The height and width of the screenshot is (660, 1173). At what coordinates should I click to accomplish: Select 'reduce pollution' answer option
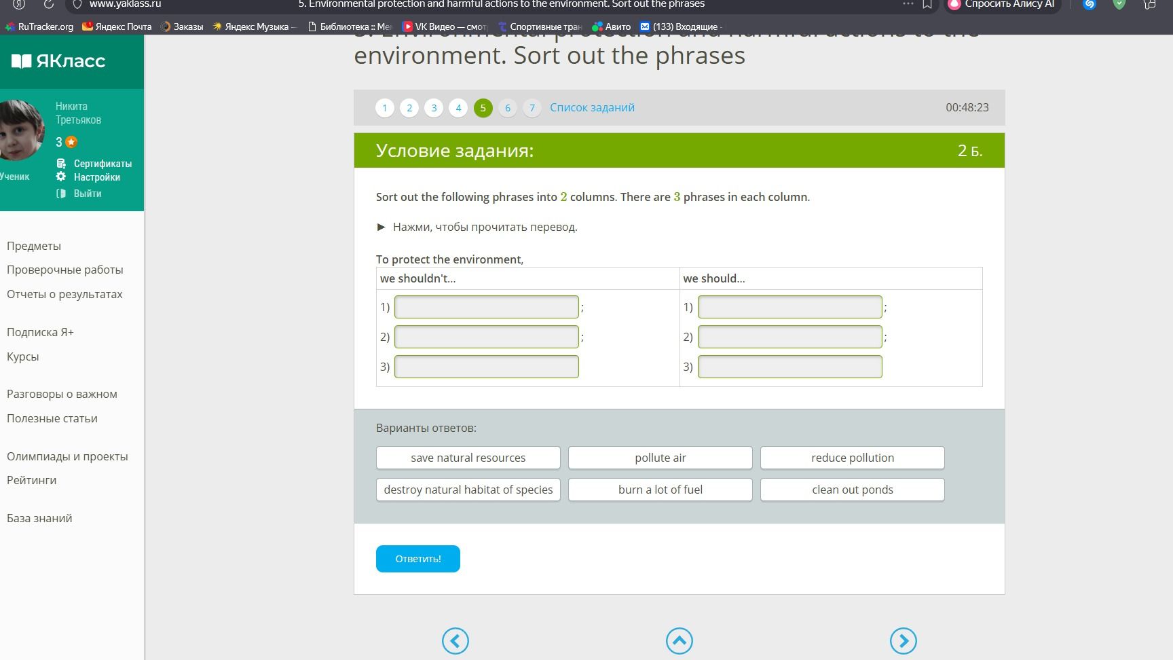click(x=853, y=458)
